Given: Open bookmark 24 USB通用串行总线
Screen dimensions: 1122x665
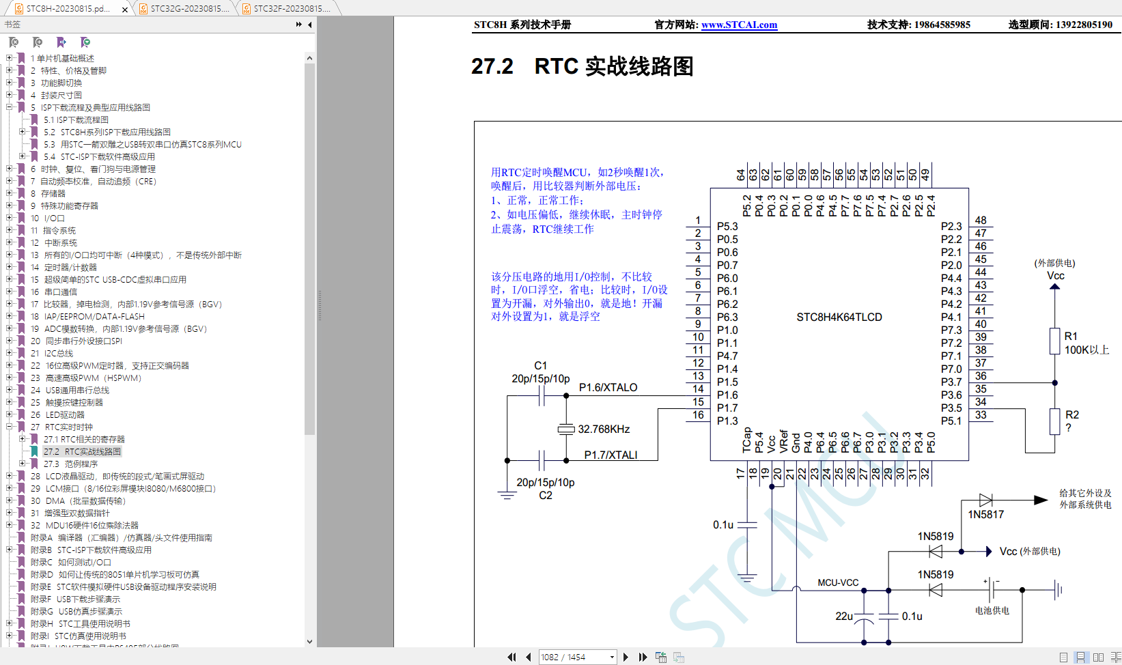Looking at the screenshot, I should coord(70,390).
